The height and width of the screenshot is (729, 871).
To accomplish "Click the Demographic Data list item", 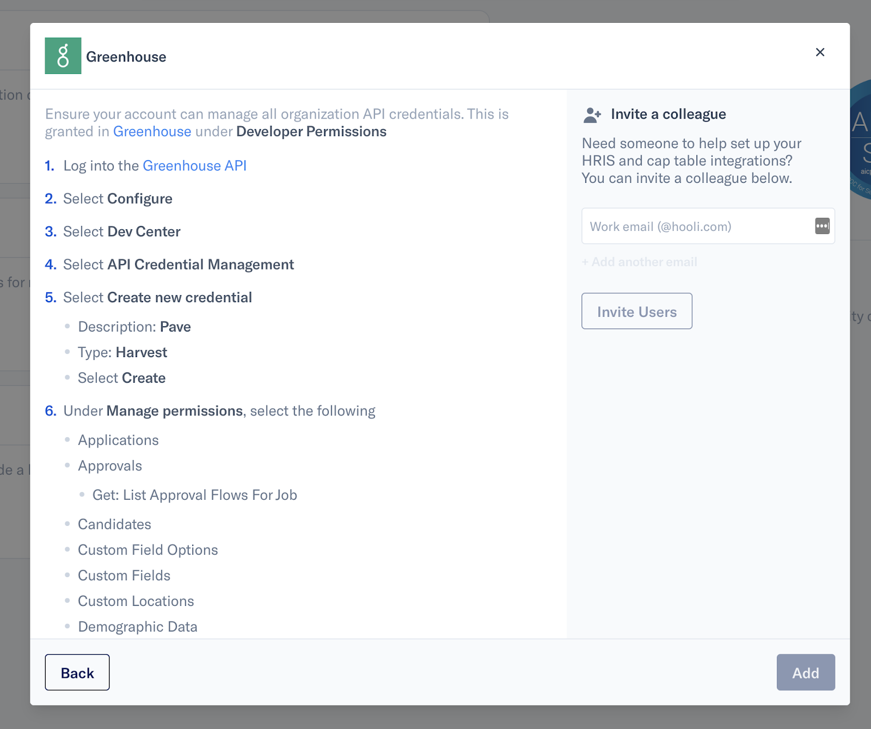I will [138, 627].
